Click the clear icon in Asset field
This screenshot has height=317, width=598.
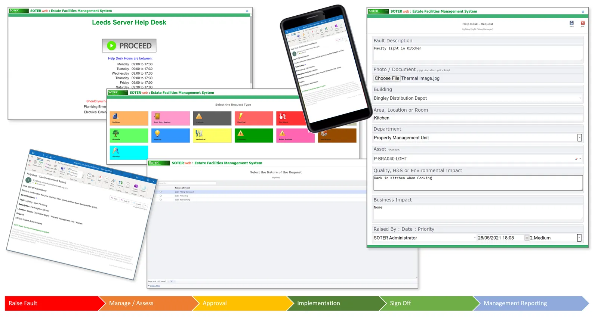point(576,159)
